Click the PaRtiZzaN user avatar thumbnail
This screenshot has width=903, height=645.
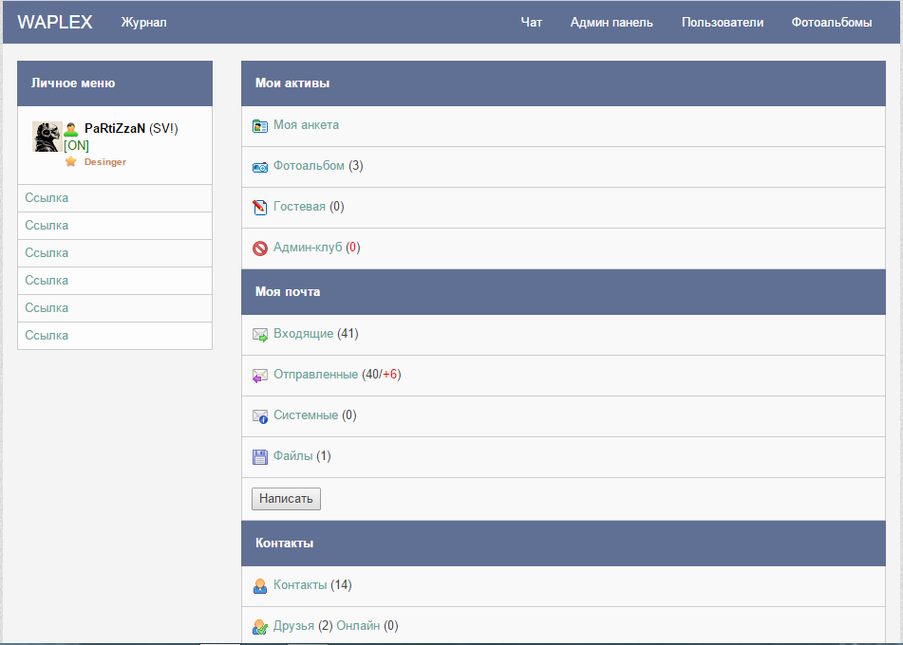(x=47, y=137)
